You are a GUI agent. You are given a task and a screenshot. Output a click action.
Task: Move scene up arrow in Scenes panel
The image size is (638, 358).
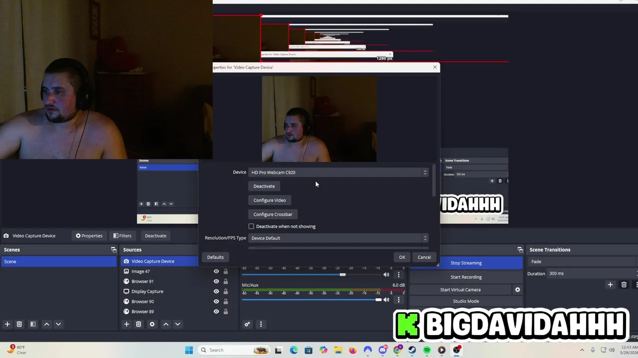pos(46,324)
